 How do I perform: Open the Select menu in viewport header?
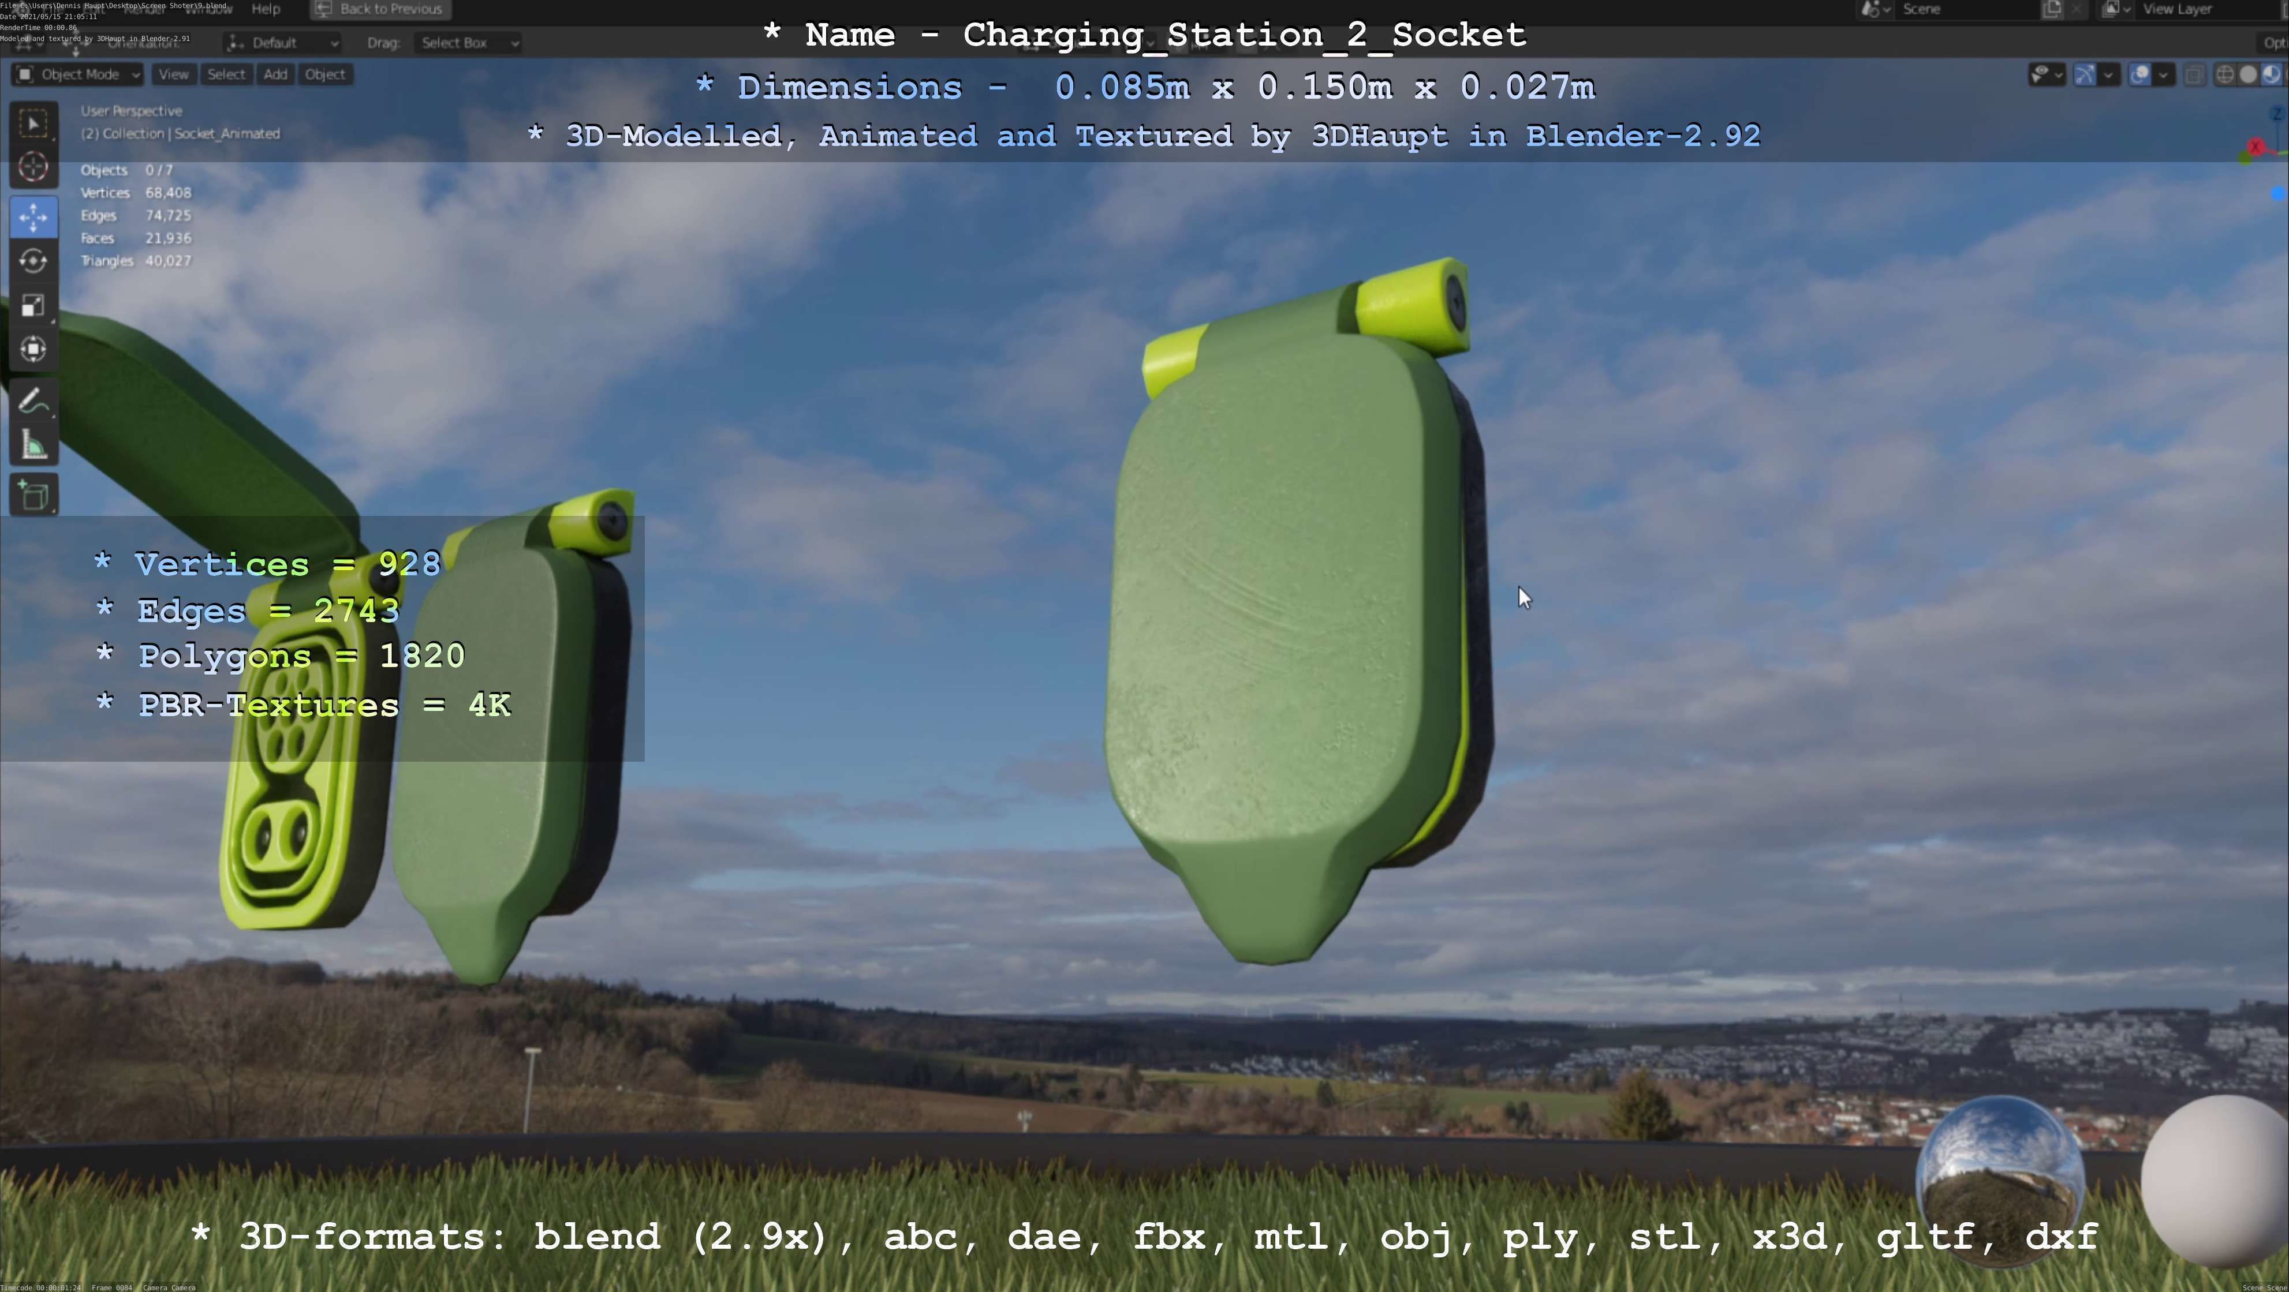pyautogui.click(x=226, y=74)
